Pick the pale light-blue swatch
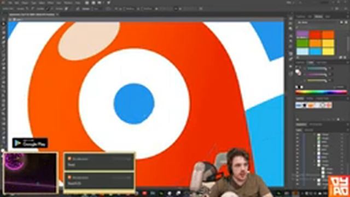Screen dimensions: 350x197 [302, 51]
